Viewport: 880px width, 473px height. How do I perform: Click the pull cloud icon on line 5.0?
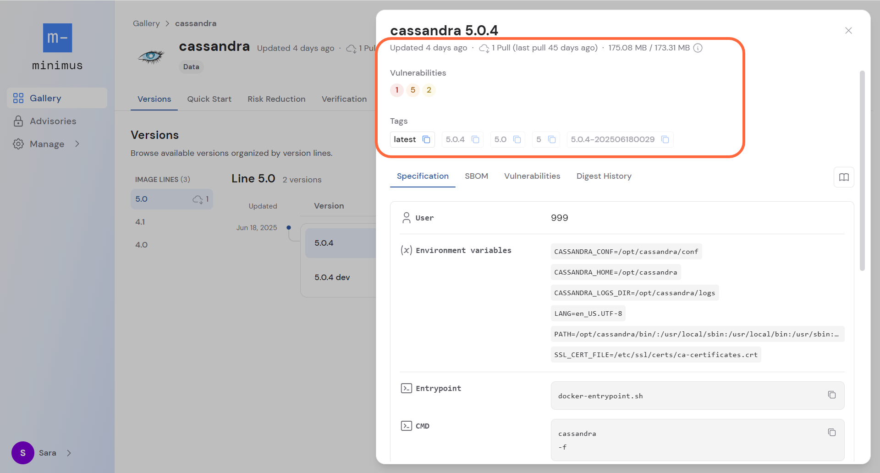click(x=198, y=199)
